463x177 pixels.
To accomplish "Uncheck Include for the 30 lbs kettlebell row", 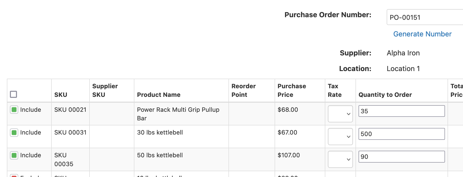I will 14,132.
